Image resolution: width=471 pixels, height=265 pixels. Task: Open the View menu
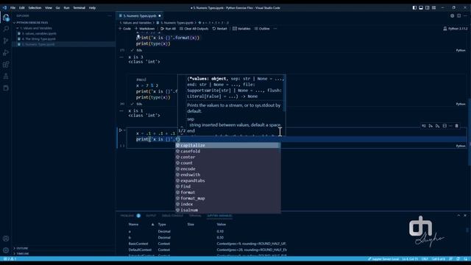(x=49, y=8)
